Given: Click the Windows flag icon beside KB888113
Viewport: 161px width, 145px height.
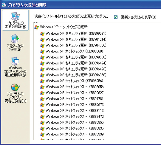Looking at the screenshot, I should [42, 111].
